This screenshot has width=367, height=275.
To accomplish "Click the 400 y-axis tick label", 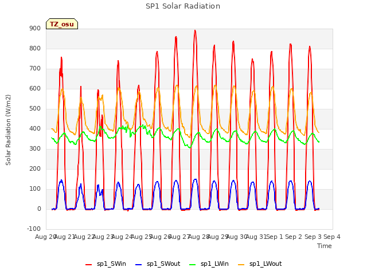I will pos(35,129).
